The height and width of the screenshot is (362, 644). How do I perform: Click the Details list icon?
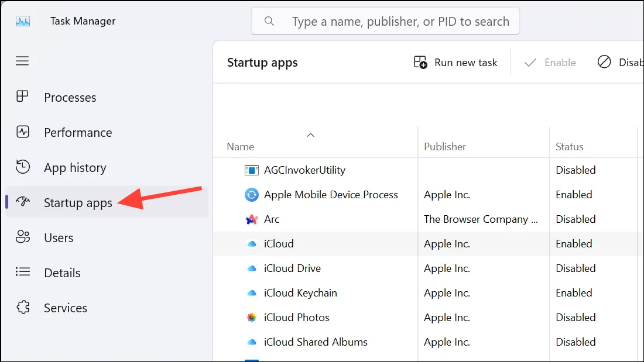[23, 272]
